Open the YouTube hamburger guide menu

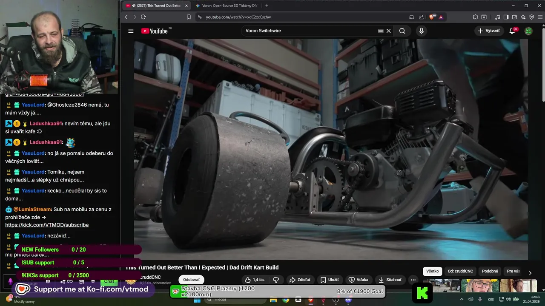coord(131,31)
